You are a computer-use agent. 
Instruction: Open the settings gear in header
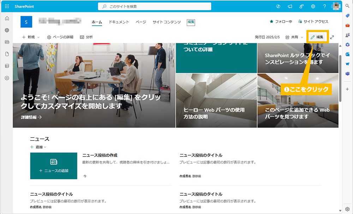(x=313, y=6)
